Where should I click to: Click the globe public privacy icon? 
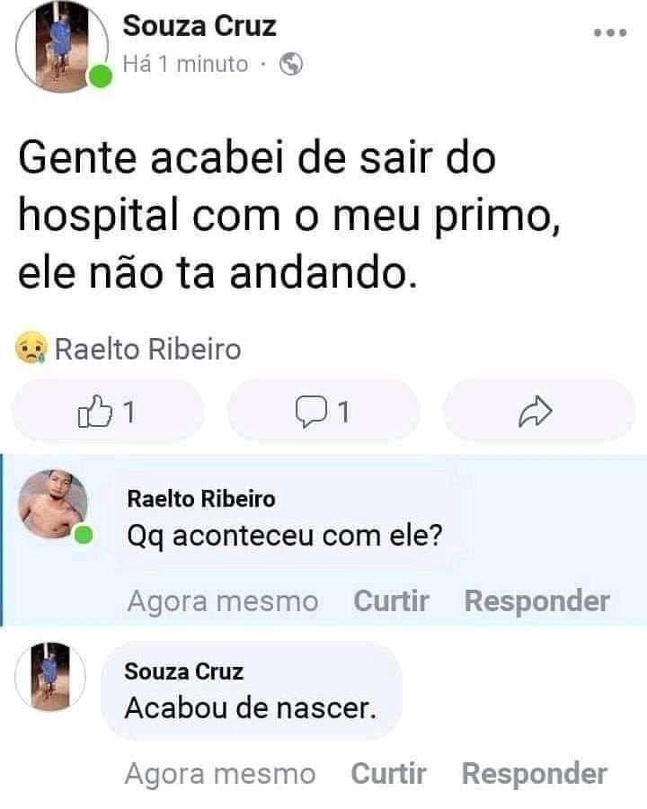291,64
